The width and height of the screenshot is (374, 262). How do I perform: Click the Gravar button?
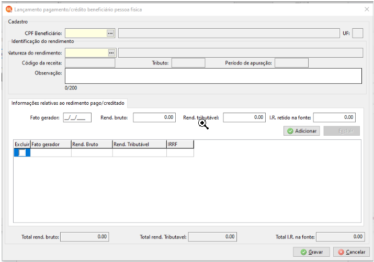312,252
